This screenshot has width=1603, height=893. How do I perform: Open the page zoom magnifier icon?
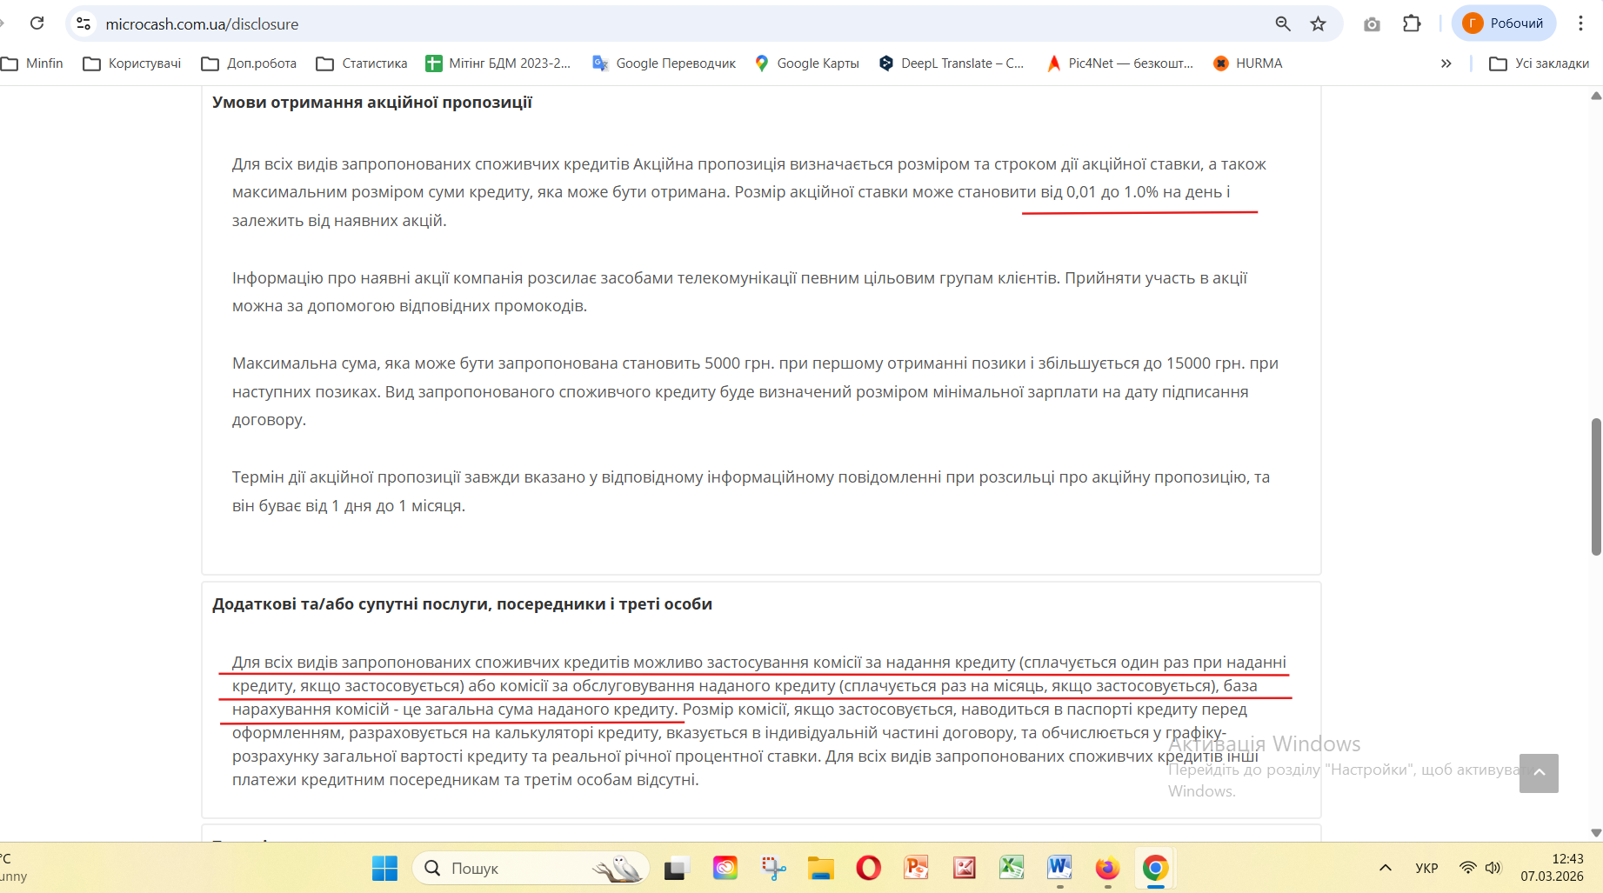click(1283, 23)
